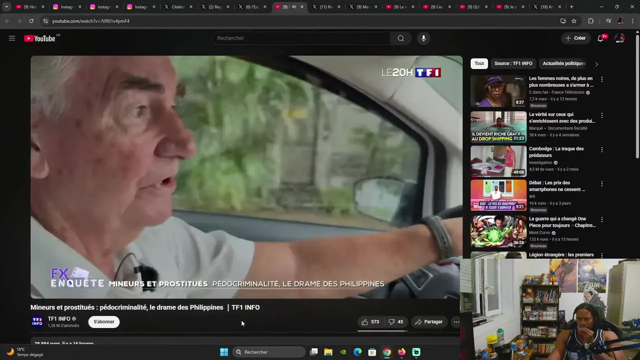Click the Partager share button
640x360 pixels.
[429, 322]
